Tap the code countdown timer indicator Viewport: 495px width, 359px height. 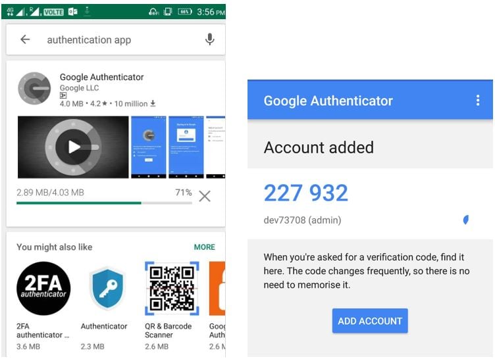(466, 220)
